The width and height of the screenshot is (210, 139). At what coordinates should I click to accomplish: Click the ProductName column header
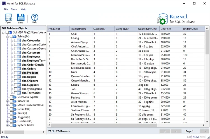81,29
